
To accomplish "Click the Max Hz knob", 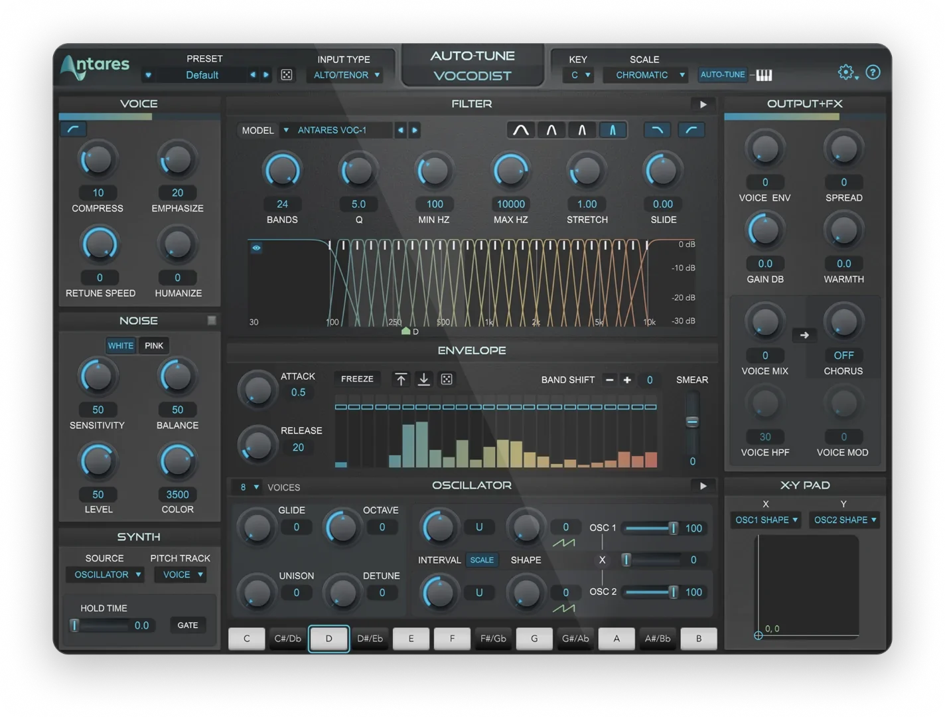I will tap(510, 171).
